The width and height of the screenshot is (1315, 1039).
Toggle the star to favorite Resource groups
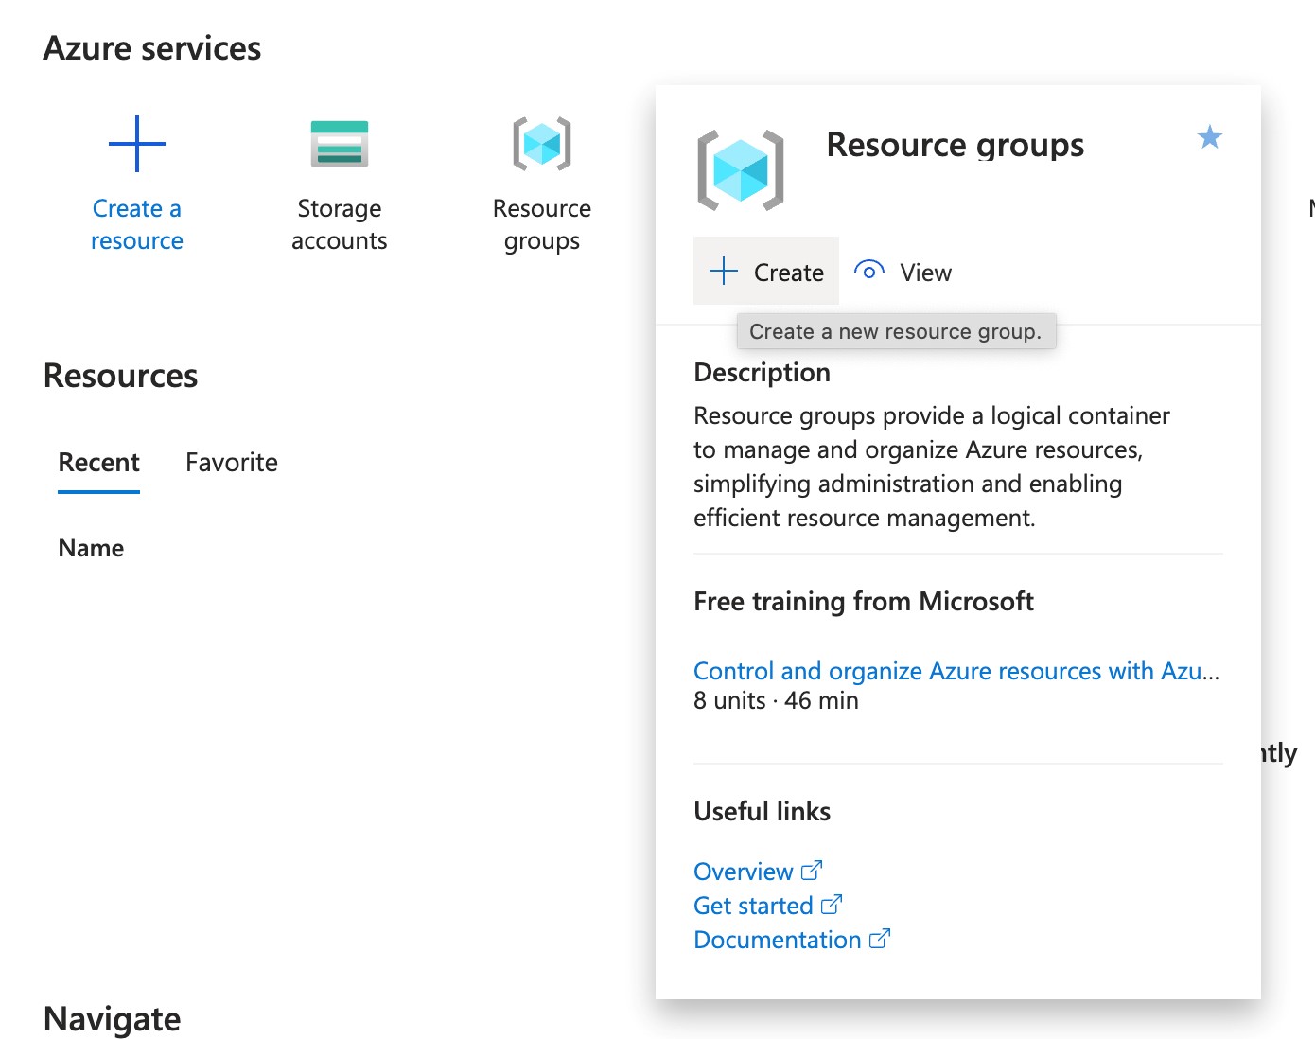(x=1209, y=138)
